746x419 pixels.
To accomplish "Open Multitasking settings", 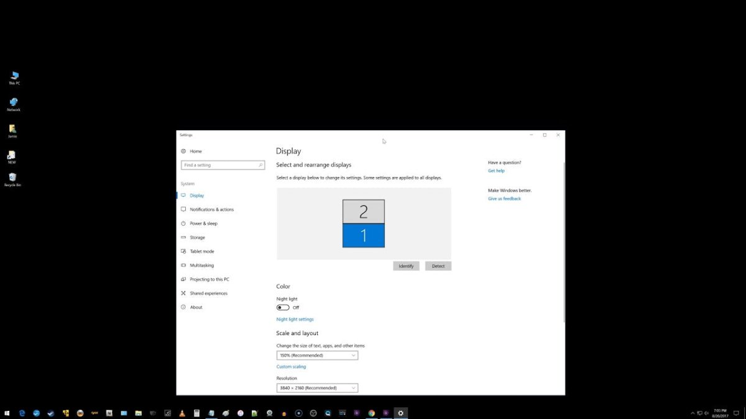I will point(201,265).
